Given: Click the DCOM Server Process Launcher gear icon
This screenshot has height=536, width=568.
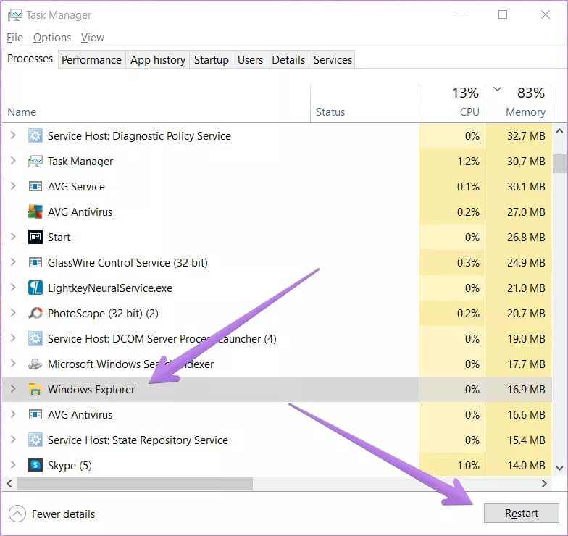Looking at the screenshot, I should pos(35,339).
